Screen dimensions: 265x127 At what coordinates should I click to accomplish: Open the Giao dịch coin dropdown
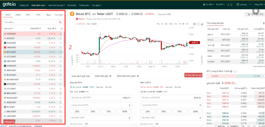tap(39, 5)
